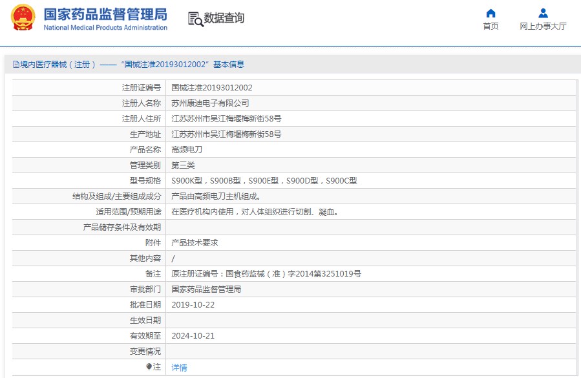Open the 详情 link

[179, 367]
